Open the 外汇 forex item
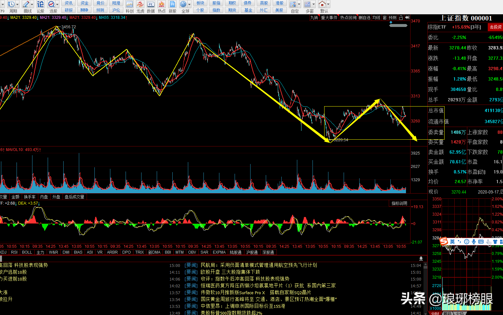 click(x=264, y=10)
